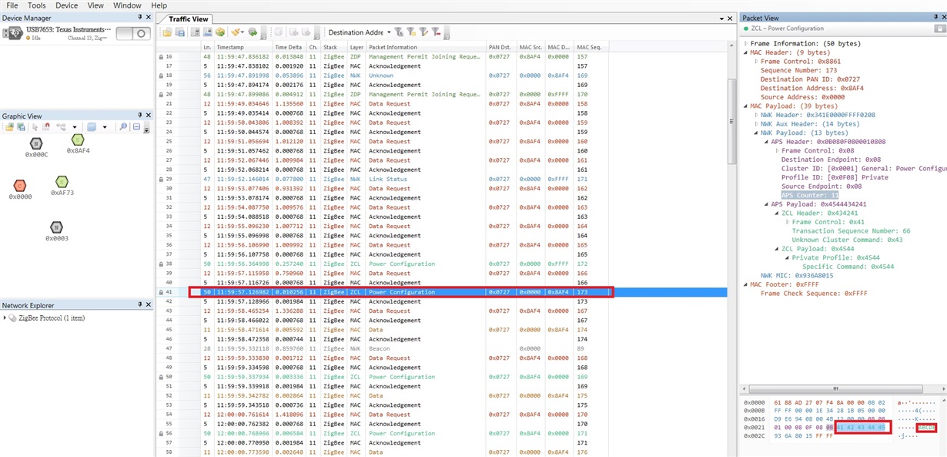This screenshot has height=457, width=947.
Task: Expand ZigBee Protocol in Network Explorer
Action: [x=5, y=318]
